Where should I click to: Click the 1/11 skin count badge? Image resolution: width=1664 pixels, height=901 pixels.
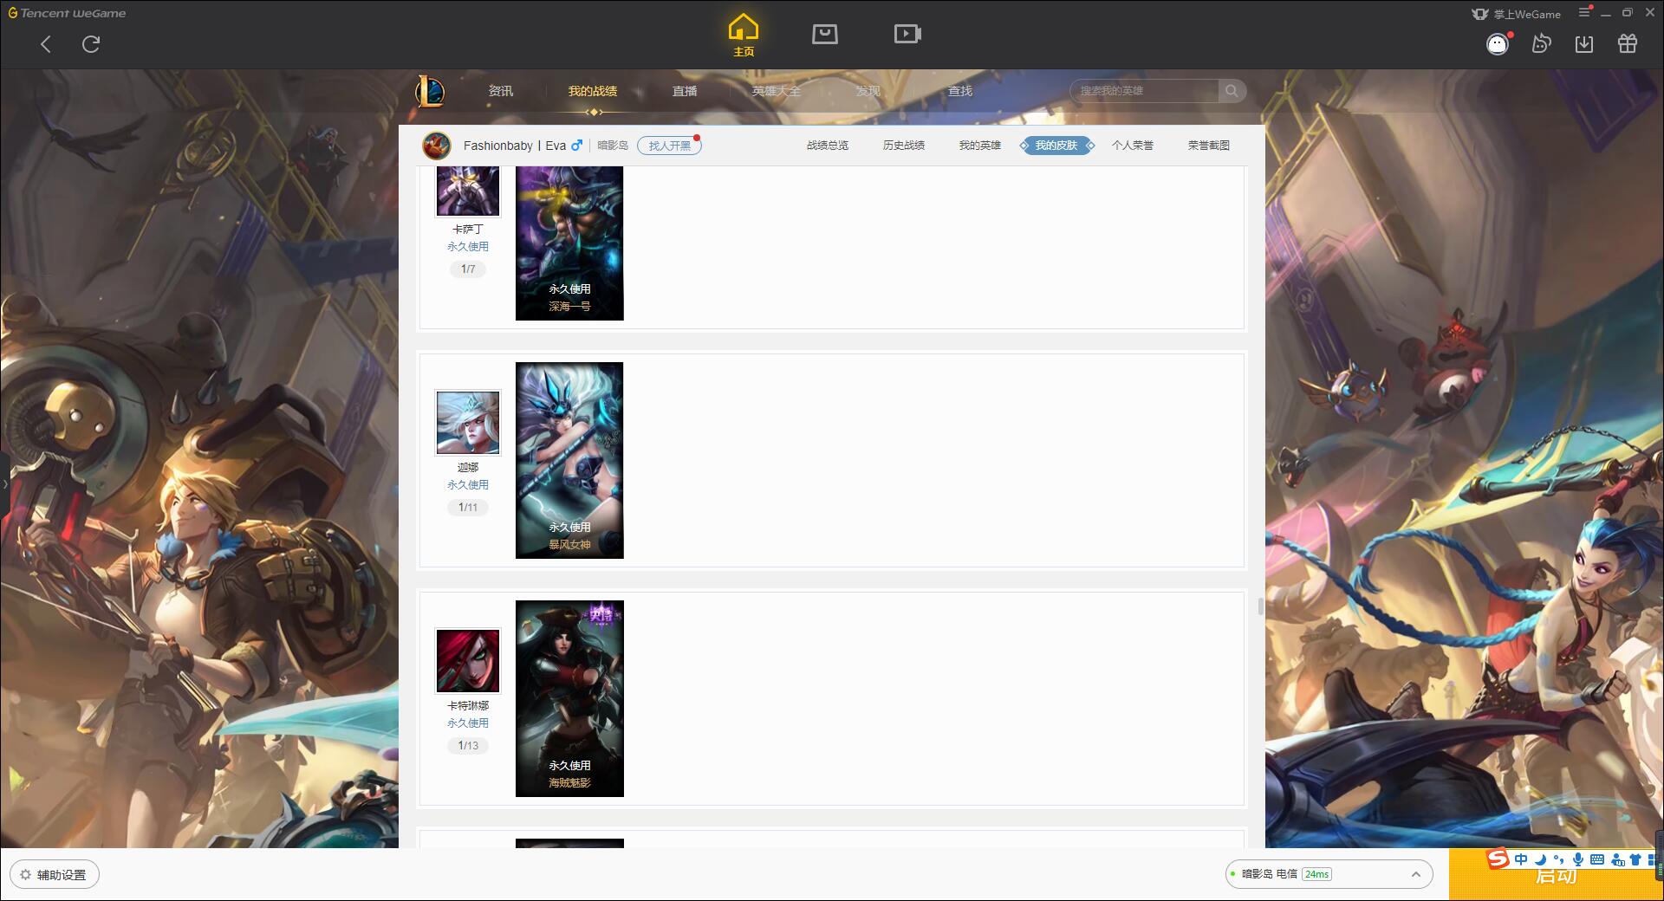(468, 508)
